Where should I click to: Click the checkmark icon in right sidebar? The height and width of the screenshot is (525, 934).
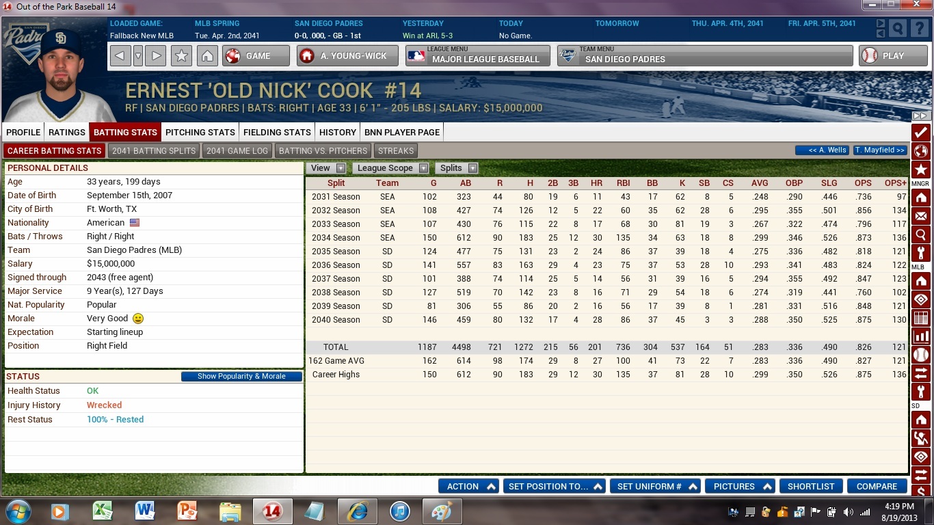[920, 132]
